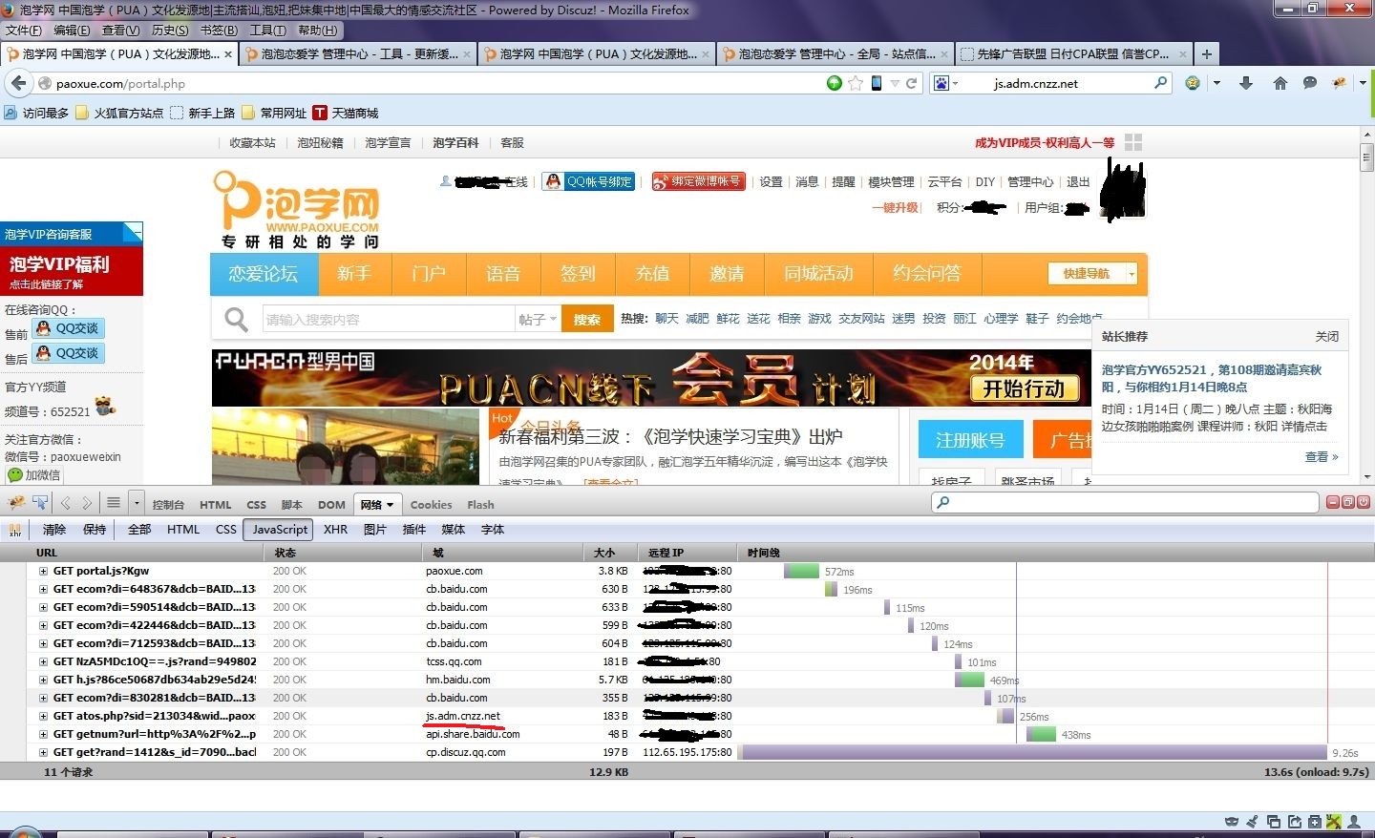This screenshot has width=1375, height=838.
Task: Switch to 先锋广告联盟 browser tab
Action: pos(1073,54)
